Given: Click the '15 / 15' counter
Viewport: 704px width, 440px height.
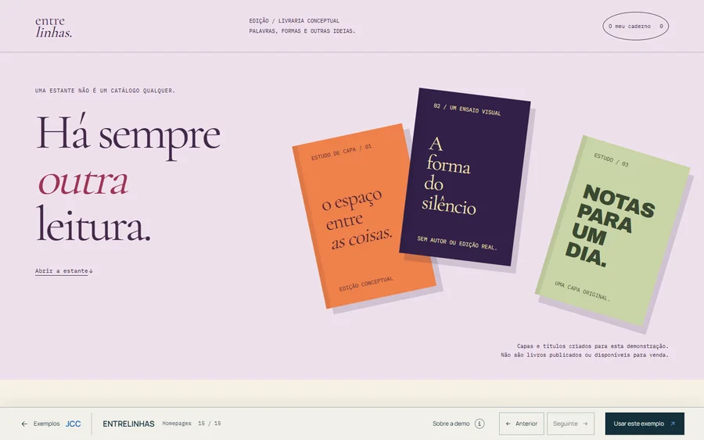Looking at the screenshot, I should pos(209,424).
